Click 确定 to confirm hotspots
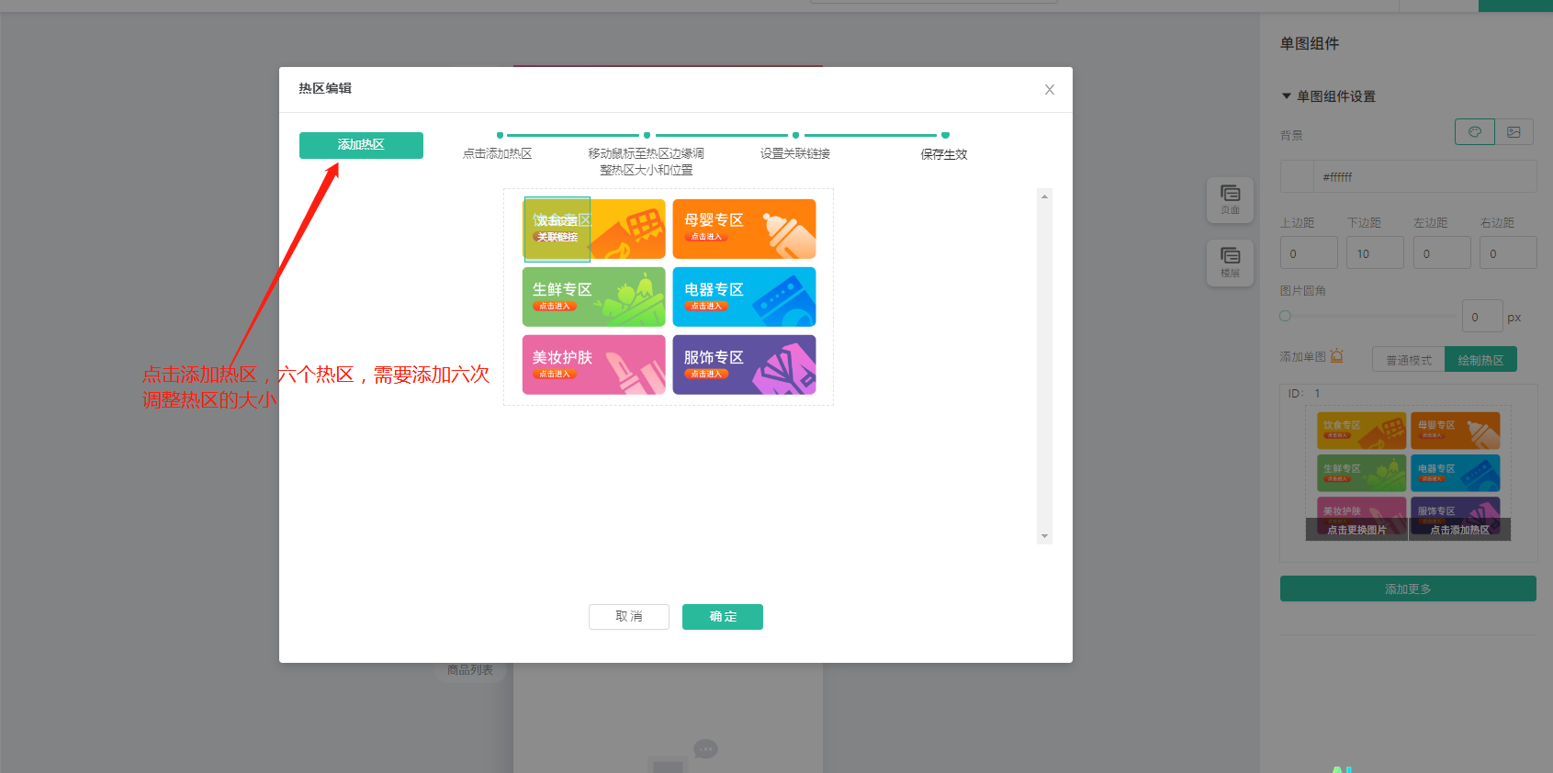 (722, 617)
